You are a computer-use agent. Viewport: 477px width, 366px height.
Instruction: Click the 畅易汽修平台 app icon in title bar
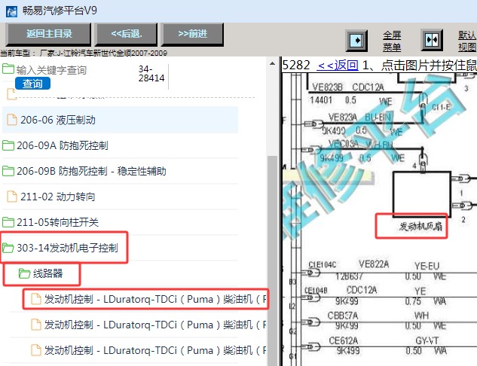click(11, 11)
